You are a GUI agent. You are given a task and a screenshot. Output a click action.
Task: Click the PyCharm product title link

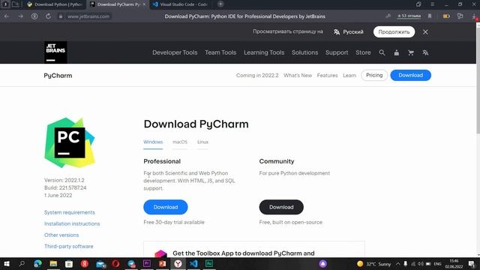pyautogui.click(x=58, y=76)
